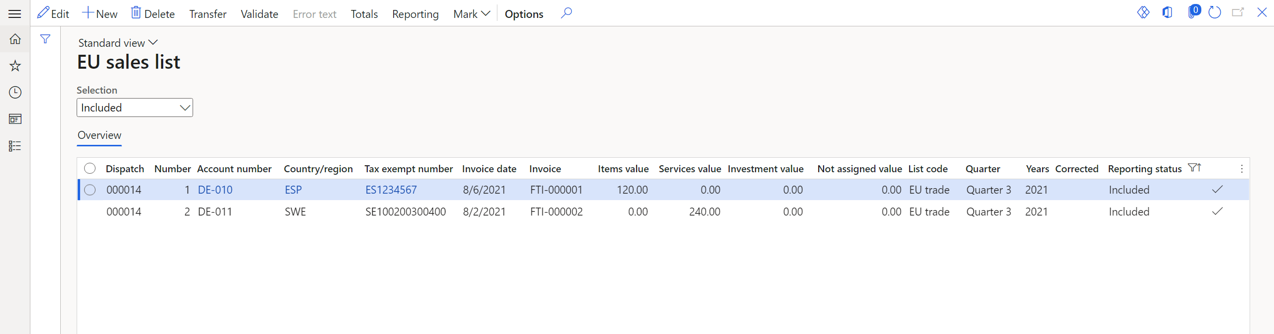Open the Validate menu item
1274x334 pixels.
coord(259,14)
